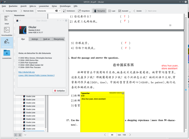The image size is (189, 139).
Task: Expand the reviews filter options chevron
Action: pyautogui.click(x=25, y=135)
